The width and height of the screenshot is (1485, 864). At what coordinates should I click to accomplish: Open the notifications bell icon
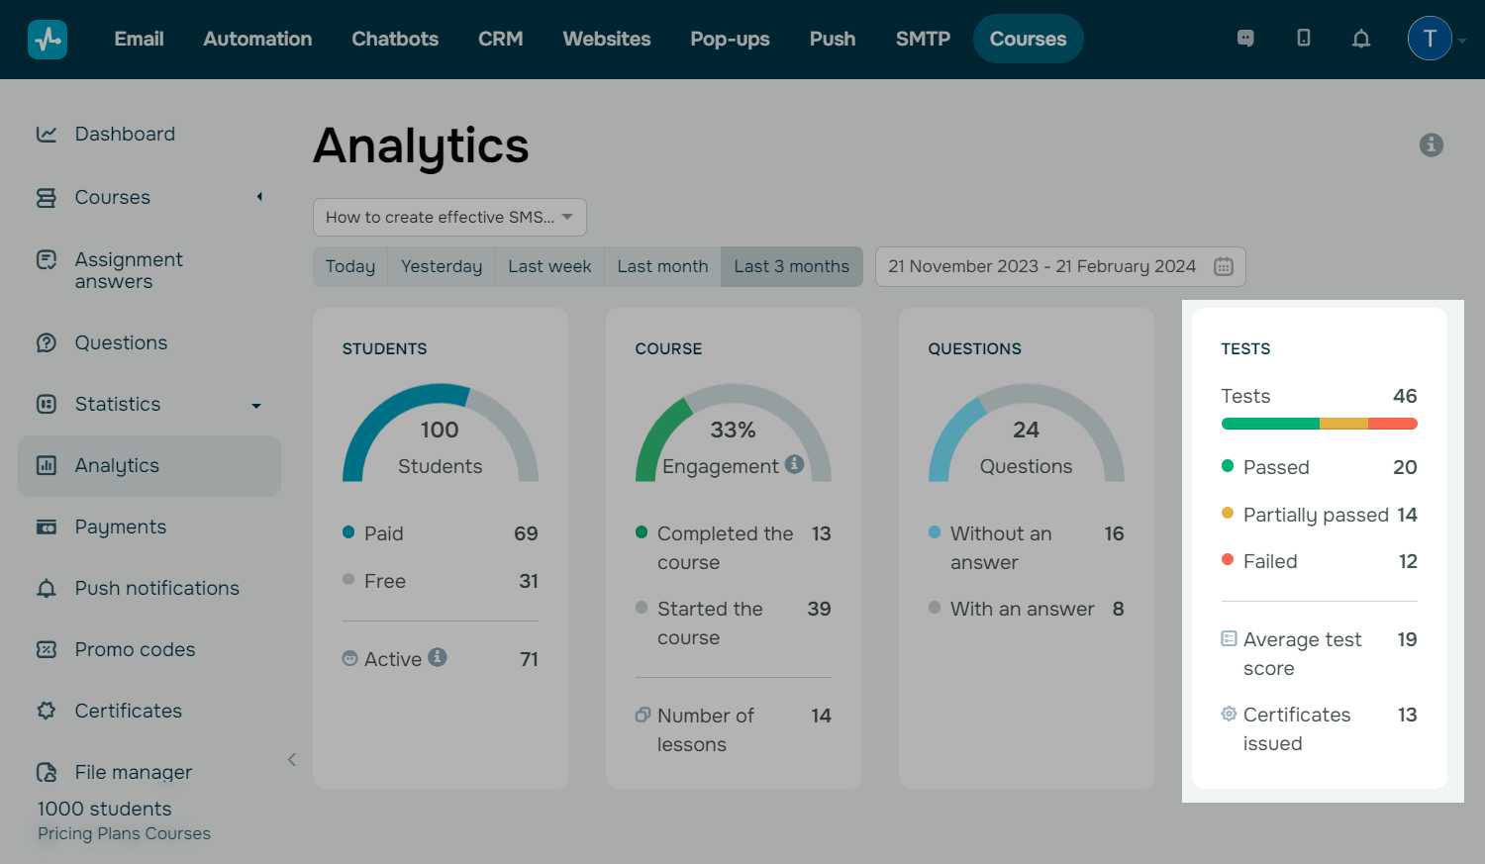pyautogui.click(x=1361, y=39)
